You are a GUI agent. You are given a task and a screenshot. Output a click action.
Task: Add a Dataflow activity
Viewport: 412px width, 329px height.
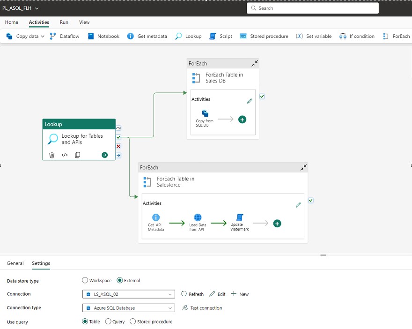point(64,36)
